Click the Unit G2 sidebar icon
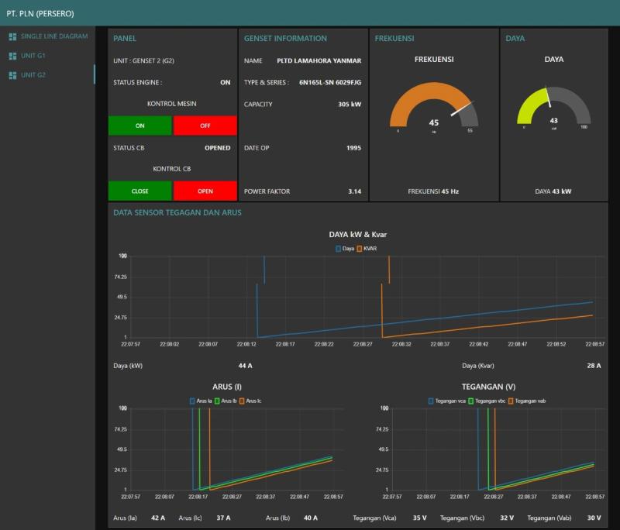Screen dimensions: 620x530 (x=12, y=75)
